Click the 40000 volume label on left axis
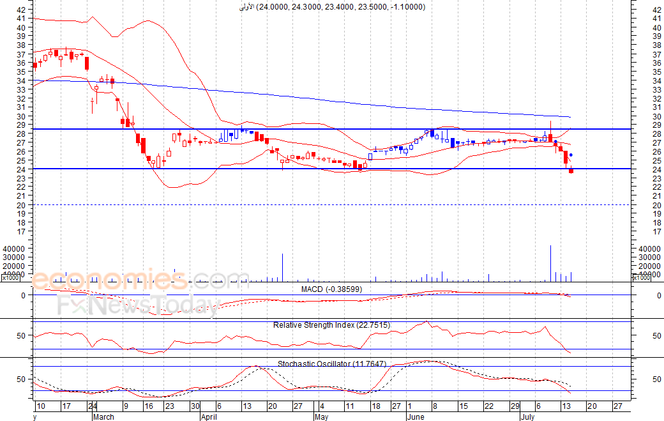This screenshot has height=421, width=664. coord(14,249)
